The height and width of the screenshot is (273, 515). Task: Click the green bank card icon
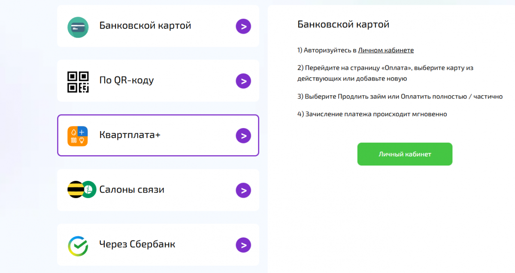tap(78, 27)
